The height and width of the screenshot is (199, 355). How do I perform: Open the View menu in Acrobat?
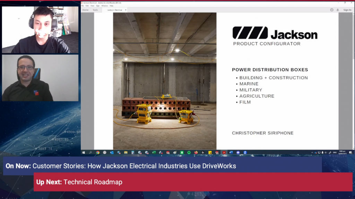pos(92,6)
